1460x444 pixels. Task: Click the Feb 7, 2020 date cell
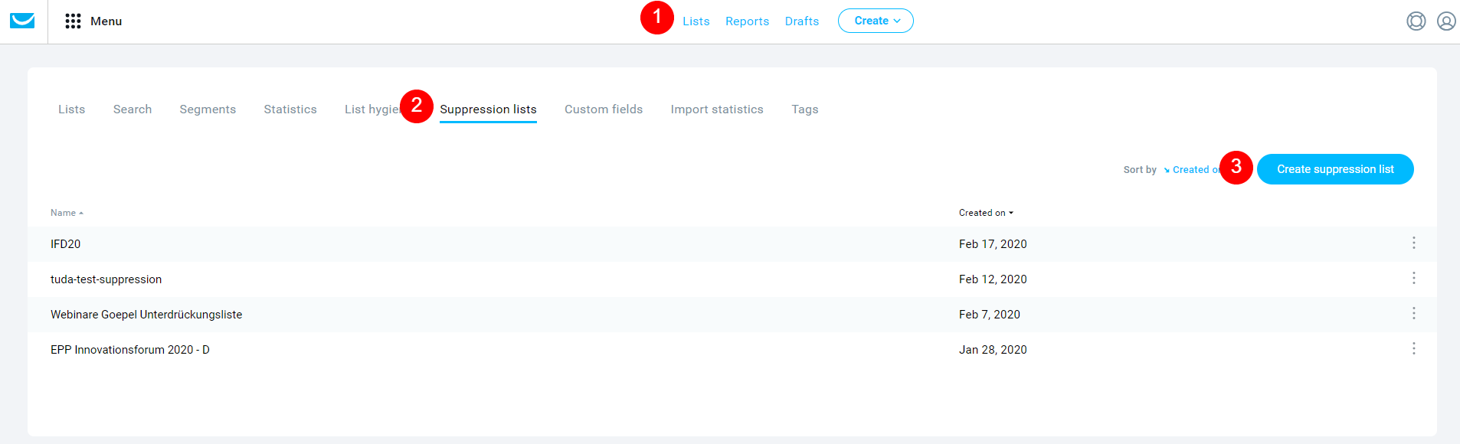(990, 315)
